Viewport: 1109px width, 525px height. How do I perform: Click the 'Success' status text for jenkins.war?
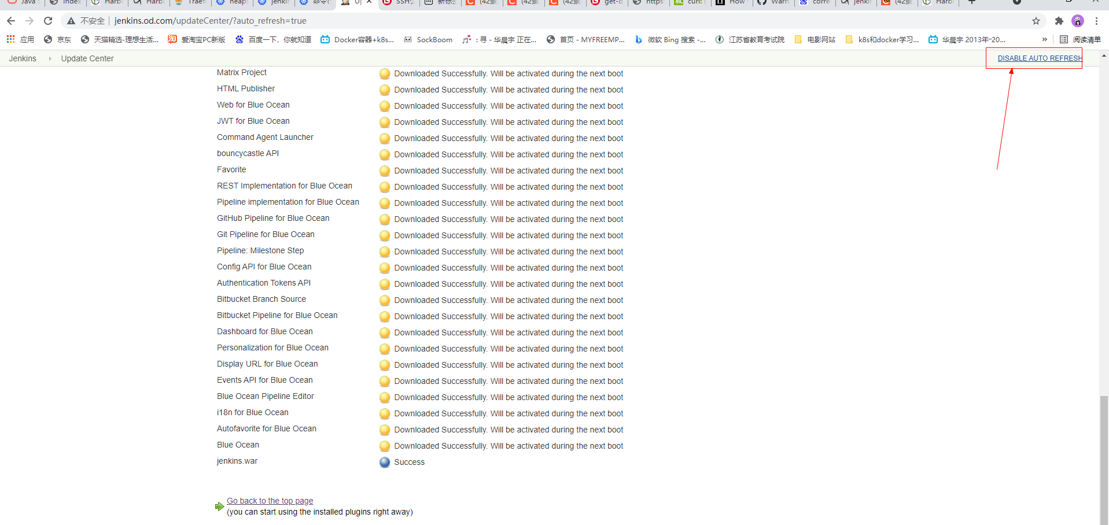pos(409,462)
